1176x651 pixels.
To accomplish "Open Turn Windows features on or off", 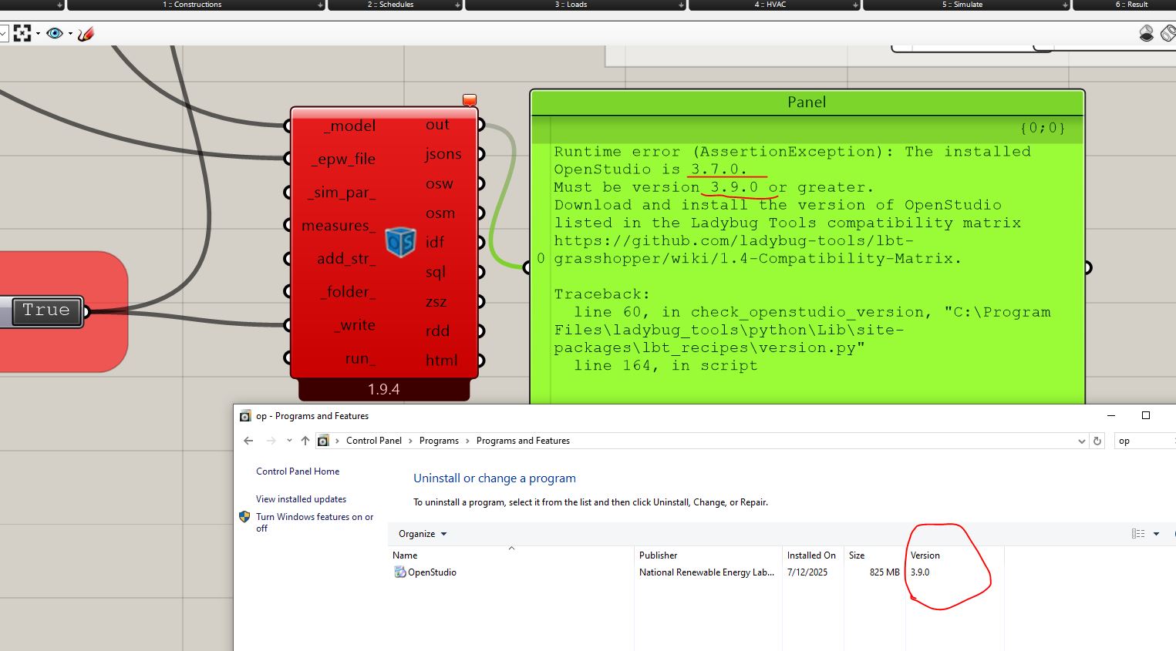I will (x=315, y=522).
